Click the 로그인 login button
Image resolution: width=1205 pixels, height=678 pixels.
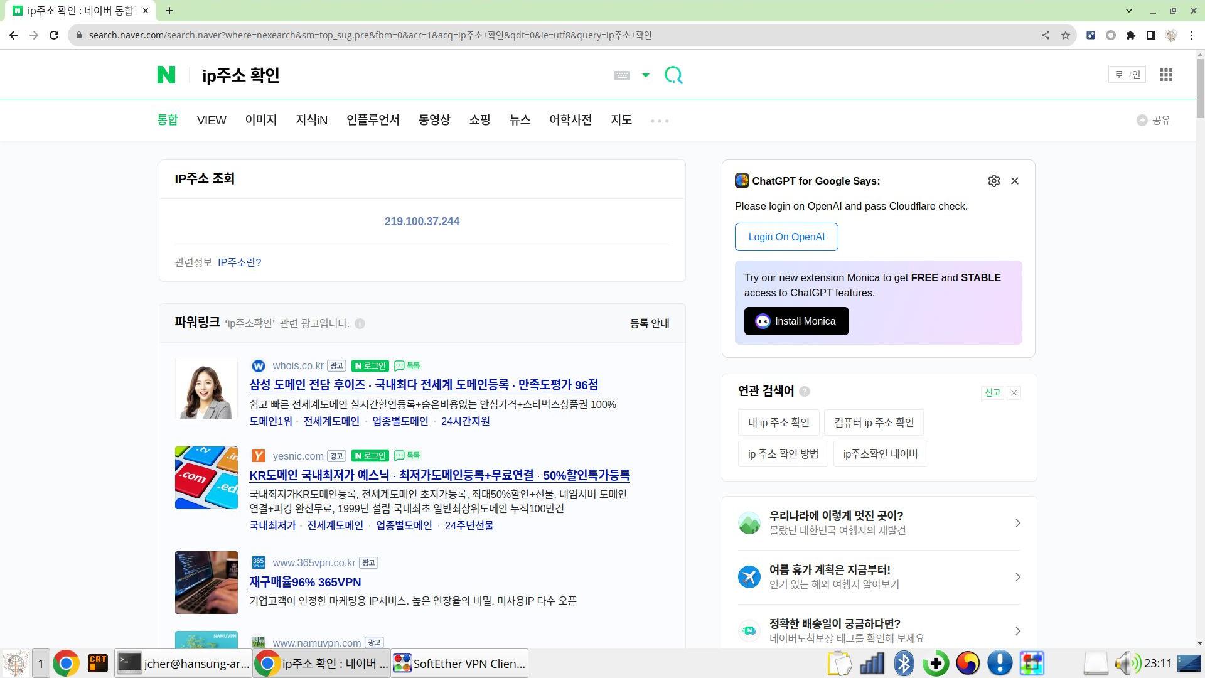coord(1127,75)
